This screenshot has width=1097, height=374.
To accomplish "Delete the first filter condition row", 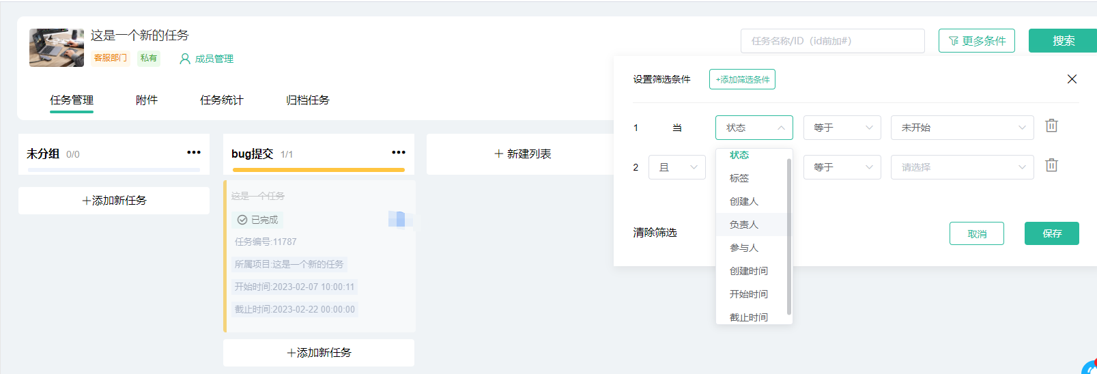I will [x=1051, y=126].
